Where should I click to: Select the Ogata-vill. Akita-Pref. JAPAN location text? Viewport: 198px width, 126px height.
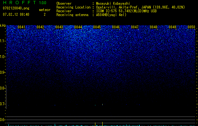click(140, 7)
